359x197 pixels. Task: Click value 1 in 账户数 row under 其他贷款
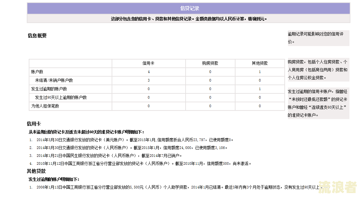pyautogui.click(x=260, y=72)
